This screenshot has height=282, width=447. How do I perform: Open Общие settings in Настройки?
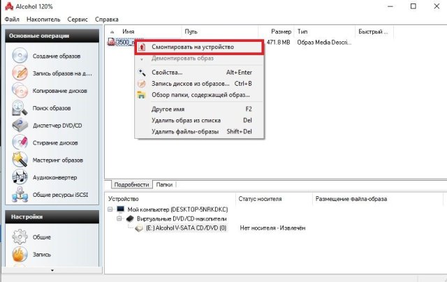[20, 237]
